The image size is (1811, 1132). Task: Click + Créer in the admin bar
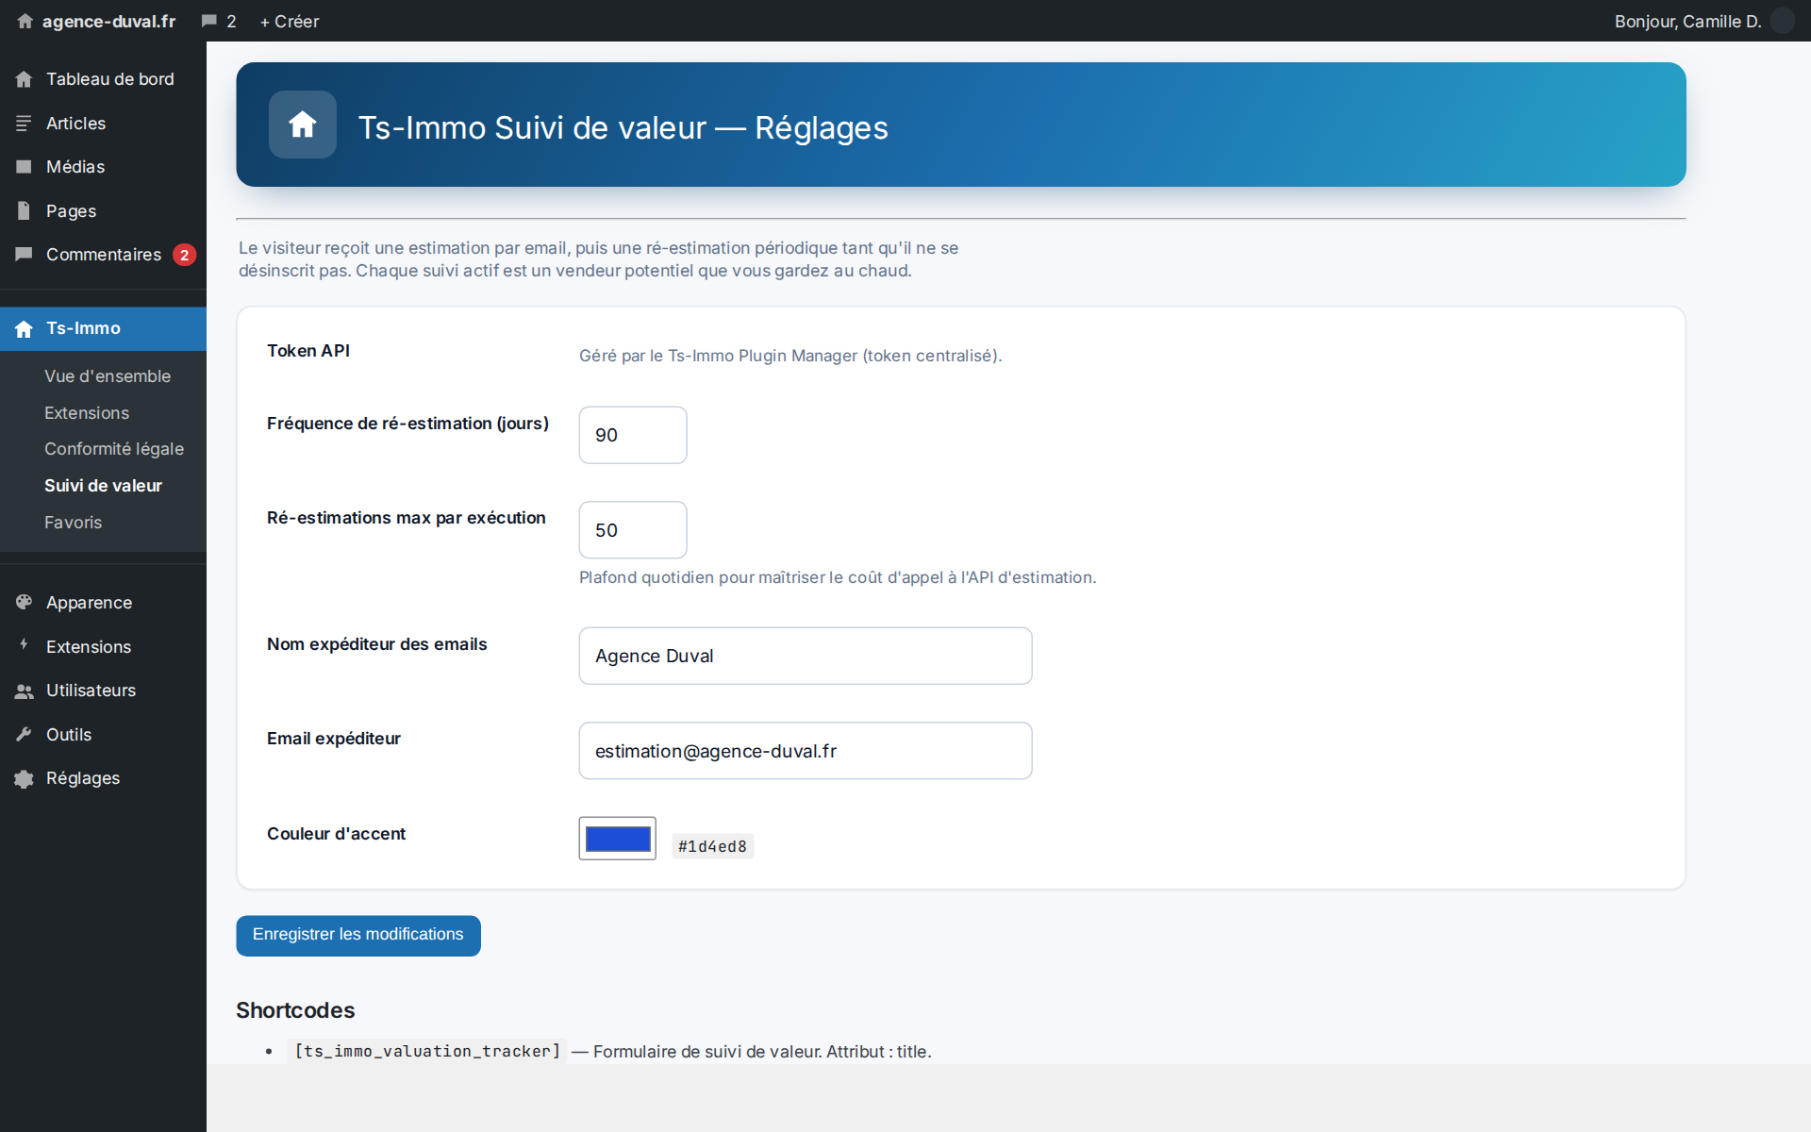pyautogui.click(x=290, y=21)
